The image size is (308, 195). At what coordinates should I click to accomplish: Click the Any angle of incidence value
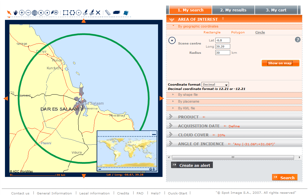point(254,144)
